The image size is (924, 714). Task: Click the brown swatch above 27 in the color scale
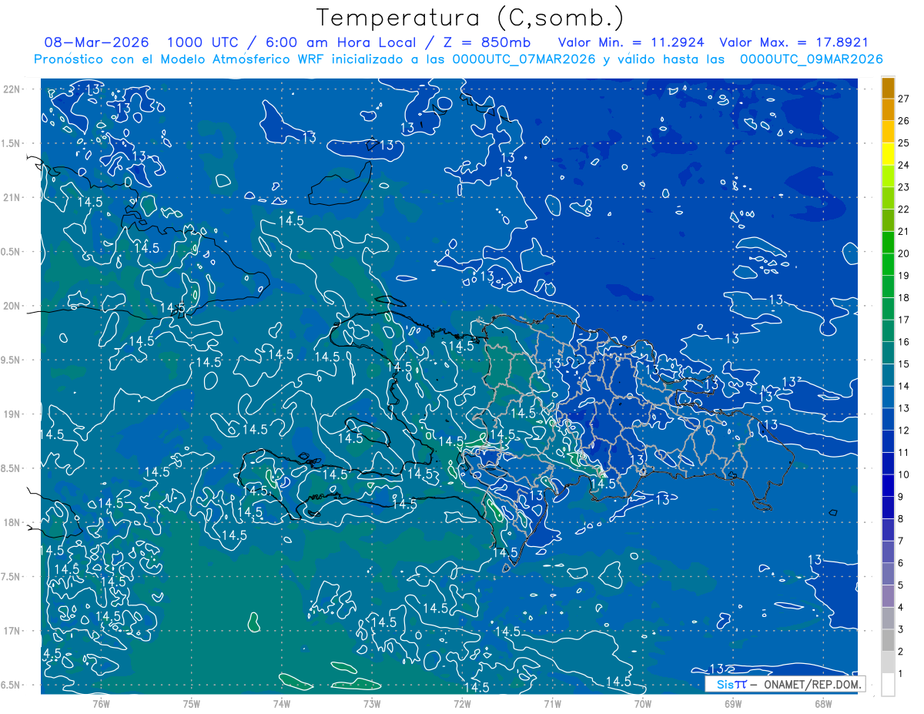coord(888,87)
